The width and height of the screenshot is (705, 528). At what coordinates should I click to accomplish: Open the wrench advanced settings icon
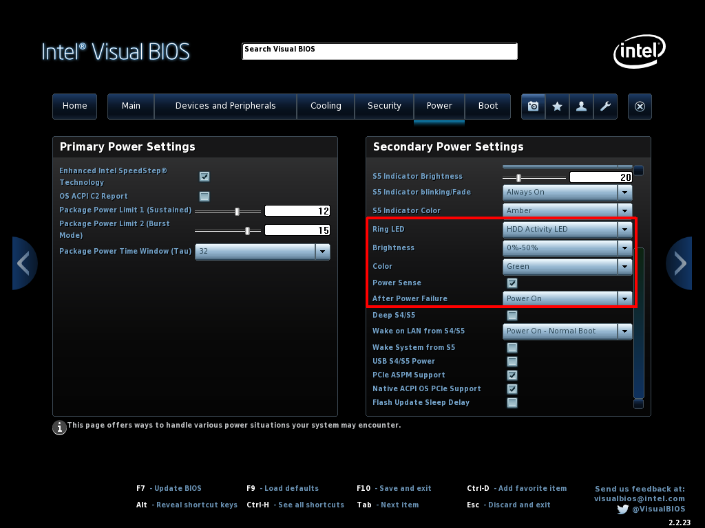click(605, 107)
